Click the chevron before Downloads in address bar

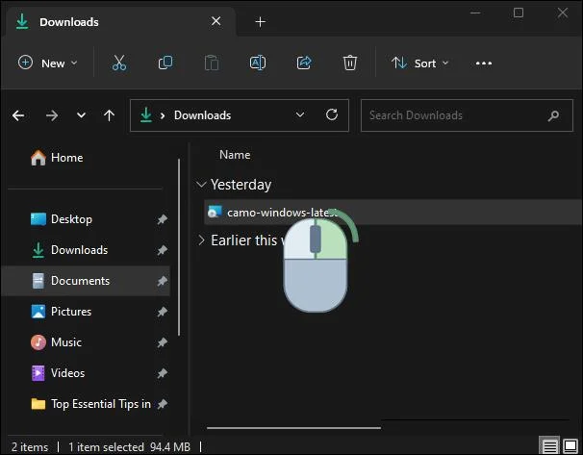(x=163, y=115)
